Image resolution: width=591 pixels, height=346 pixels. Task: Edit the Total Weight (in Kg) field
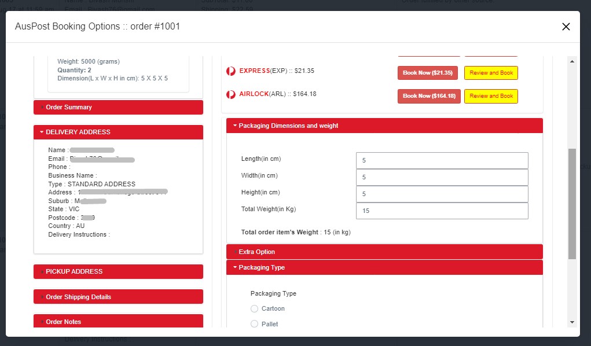(x=442, y=211)
